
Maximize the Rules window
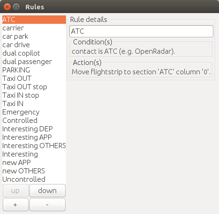[16, 7]
